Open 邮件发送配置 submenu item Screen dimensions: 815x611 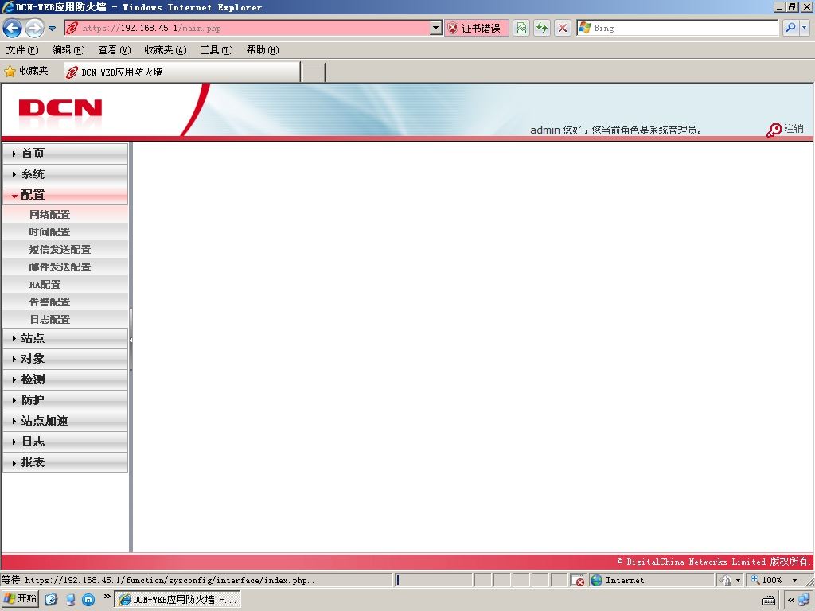pyautogui.click(x=65, y=267)
